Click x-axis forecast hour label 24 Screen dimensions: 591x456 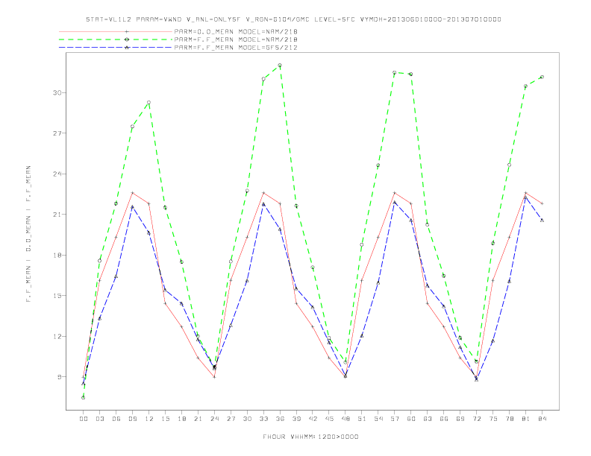coord(214,419)
